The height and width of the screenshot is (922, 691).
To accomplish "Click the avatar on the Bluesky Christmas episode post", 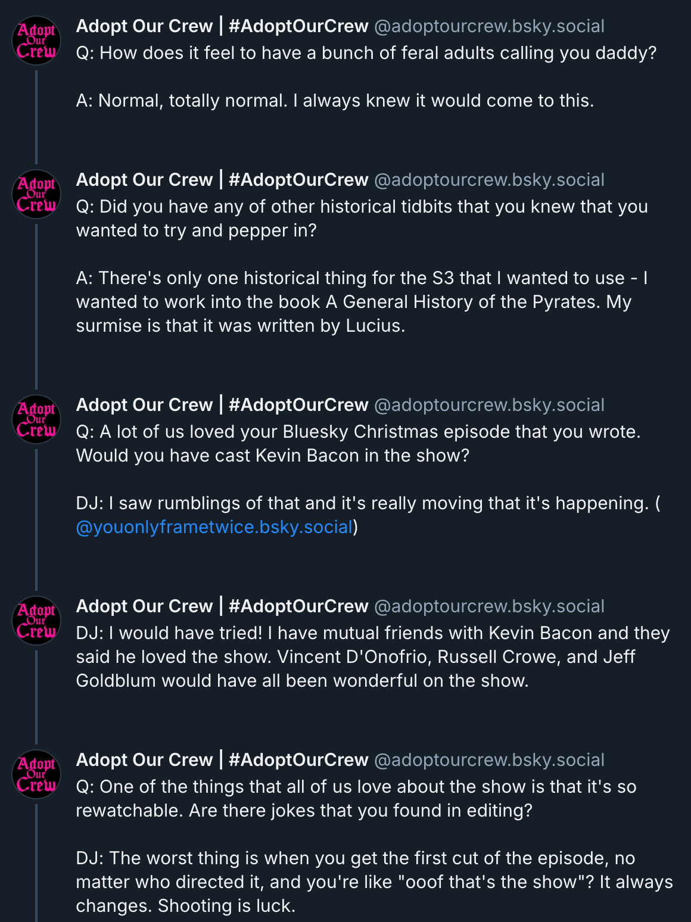I will coord(36,419).
